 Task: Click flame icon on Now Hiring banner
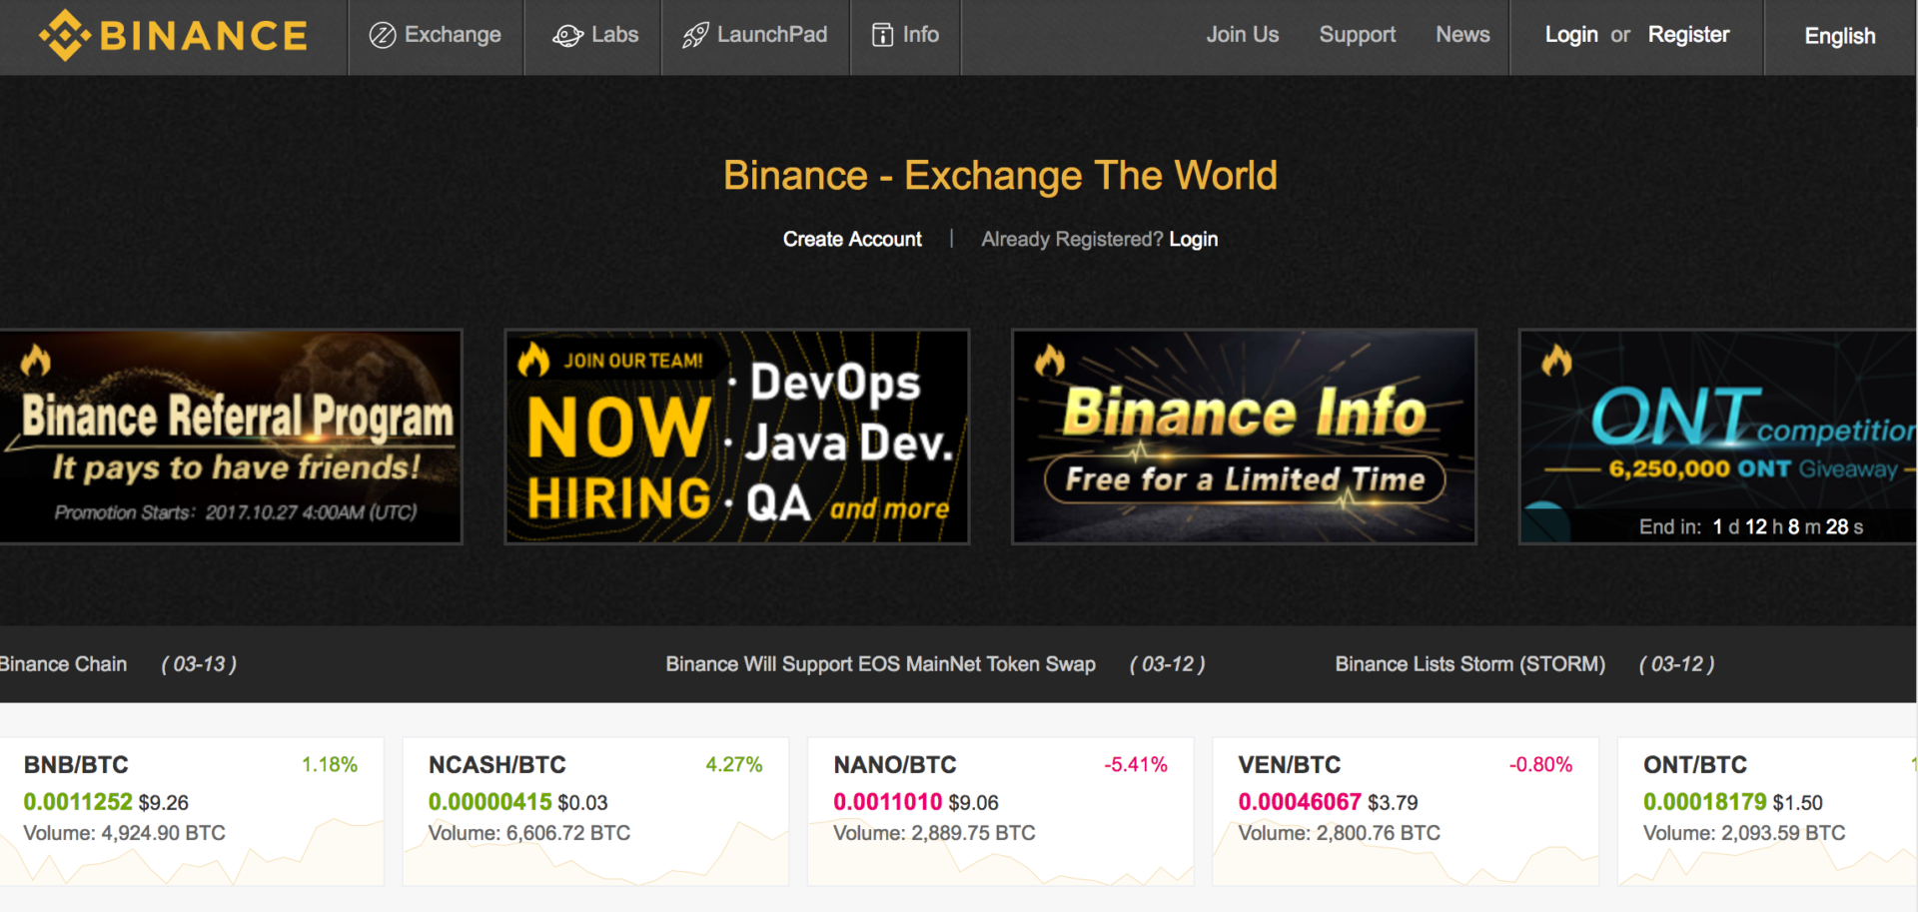point(533,360)
